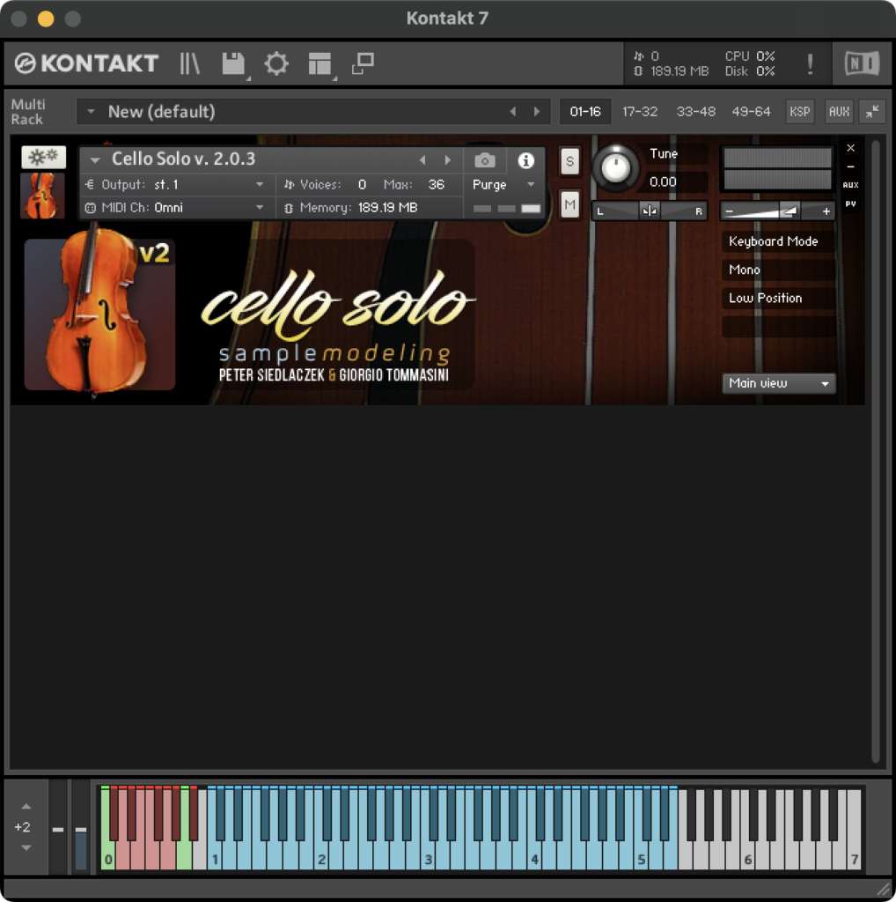This screenshot has width=896, height=902.
Task: Open the library browser icon
Action: pos(189,63)
